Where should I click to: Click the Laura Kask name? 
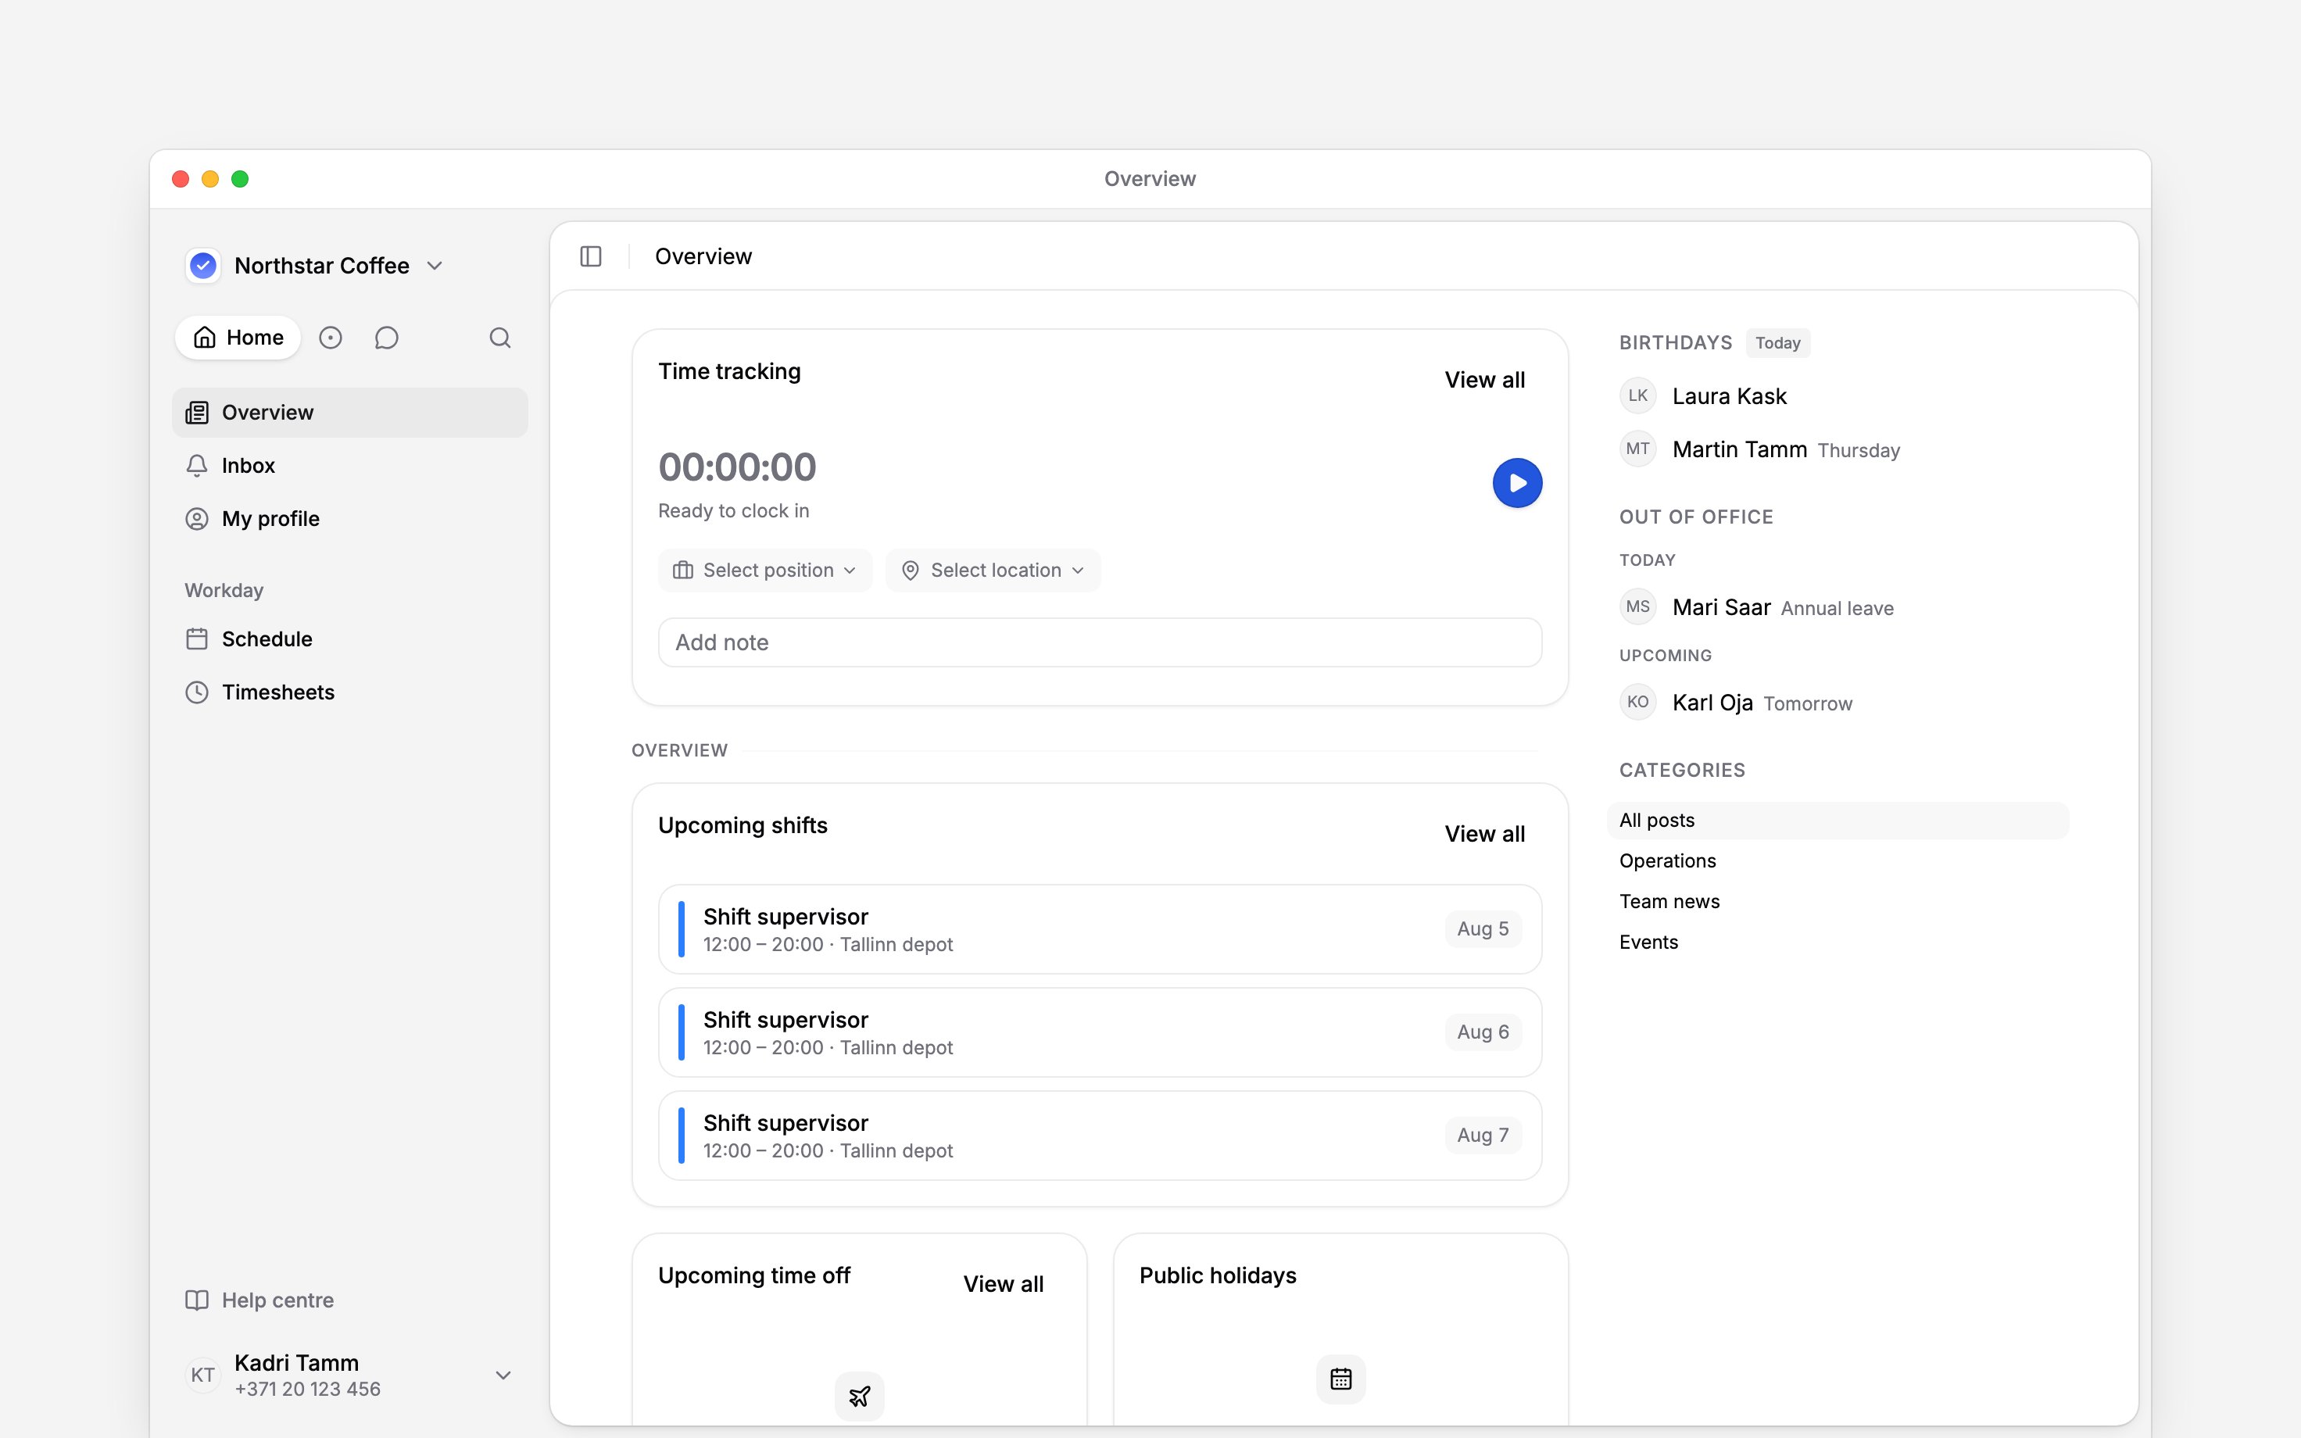click(1729, 396)
